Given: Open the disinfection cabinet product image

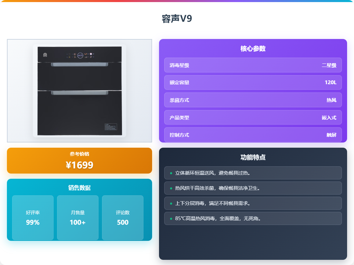Looking at the screenshot, I should coord(80,91).
